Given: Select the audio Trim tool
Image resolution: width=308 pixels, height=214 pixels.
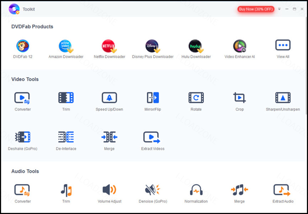Looking at the screenshot, I should (66, 190).
